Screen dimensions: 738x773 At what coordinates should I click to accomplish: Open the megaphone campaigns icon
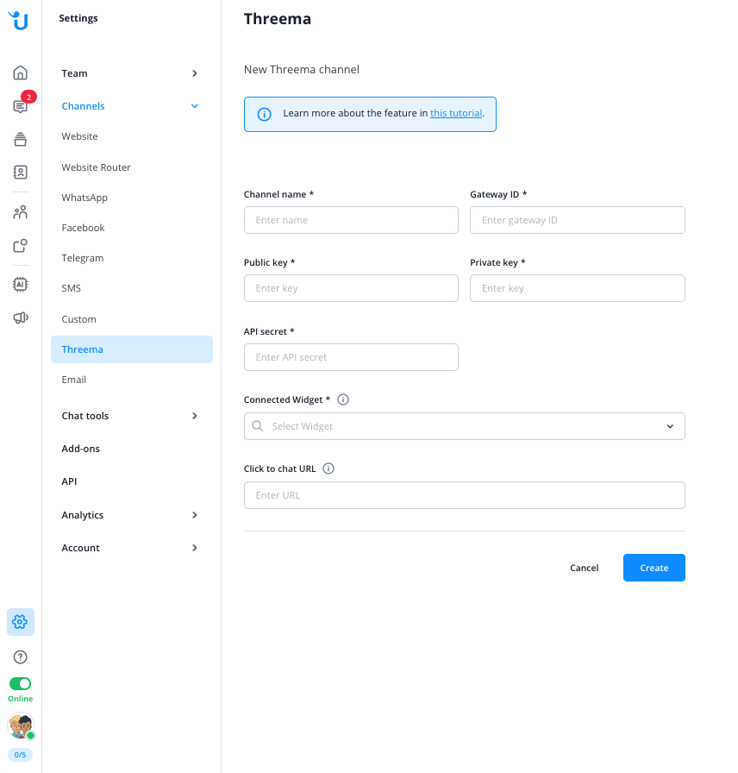[20, 317]
